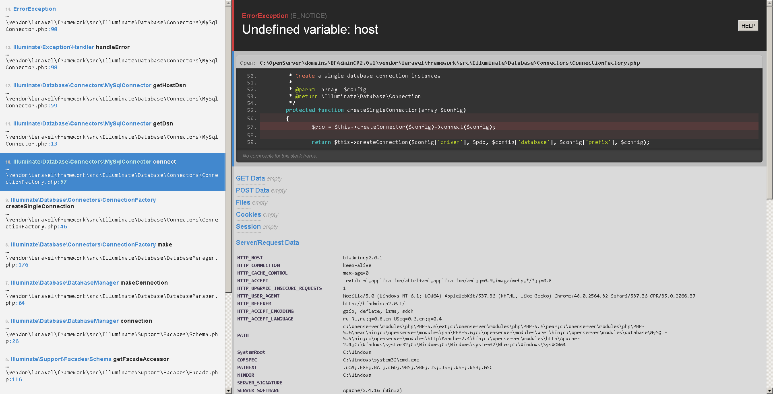Click the HTTP_USER_AGENT value

point(519,296)
